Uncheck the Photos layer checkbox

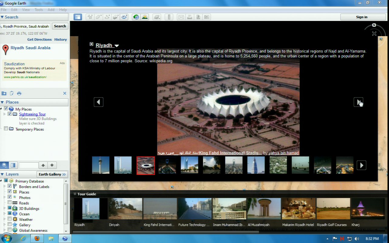click(x=10, y=197)
